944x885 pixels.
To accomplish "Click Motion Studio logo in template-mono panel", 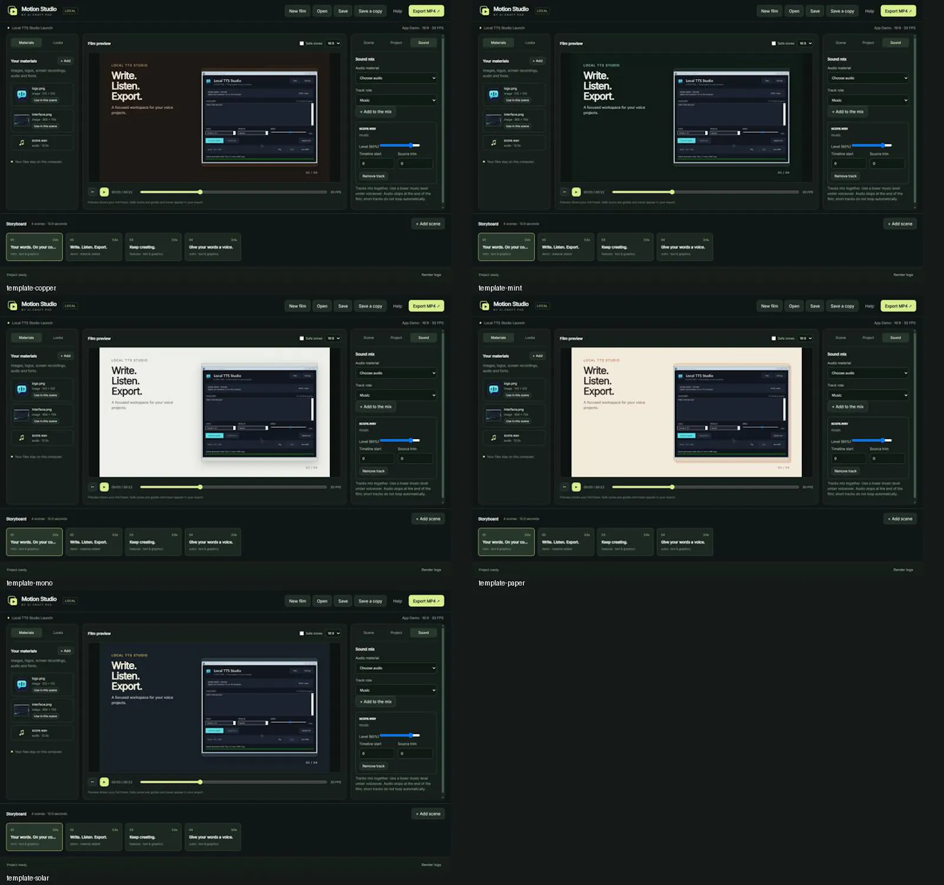I will [x=12, y=306].
